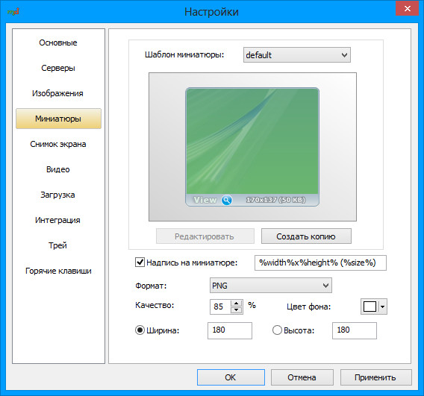Viewport: 424px width, 396px height.
Task: Toggle the Надпись на миниатюре checkbox
Action: pos(140,263)
